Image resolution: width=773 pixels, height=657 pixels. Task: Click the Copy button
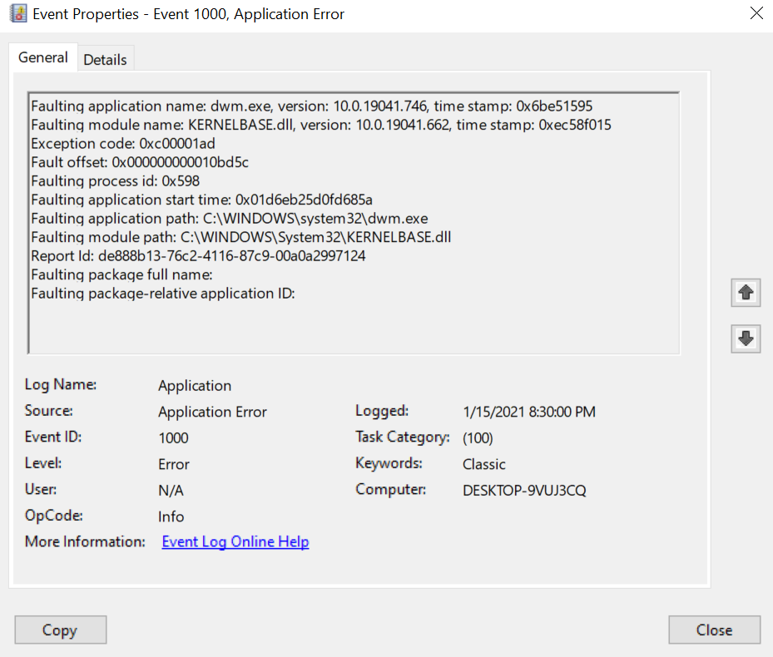tap(60, 630)
